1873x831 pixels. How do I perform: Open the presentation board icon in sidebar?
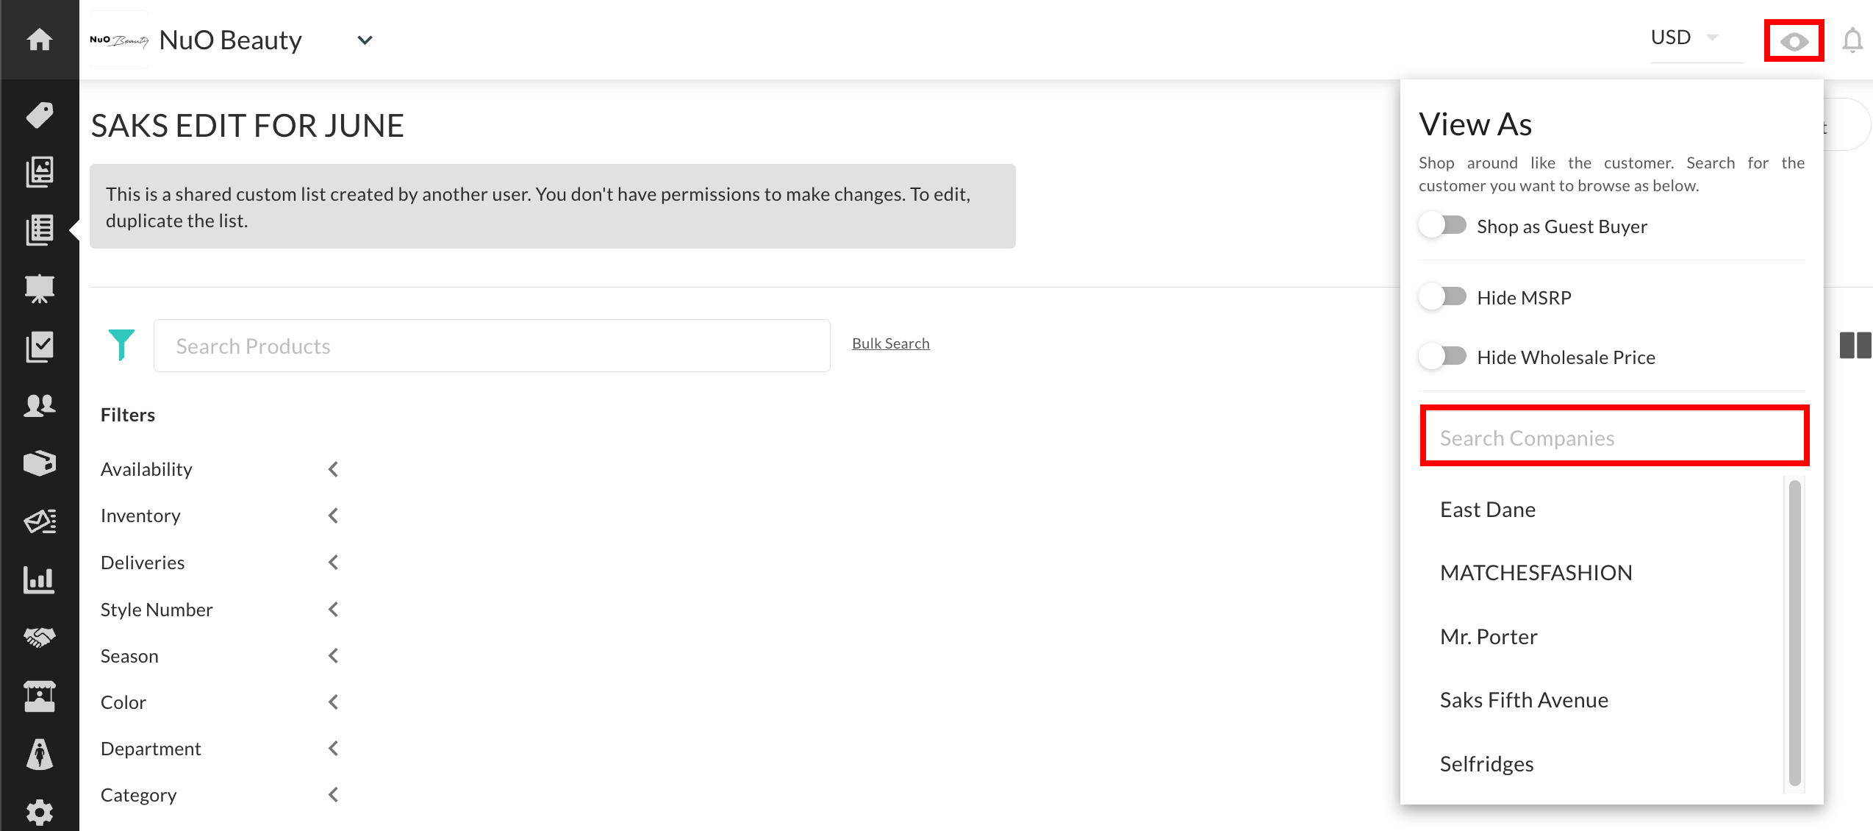[40, 288]
